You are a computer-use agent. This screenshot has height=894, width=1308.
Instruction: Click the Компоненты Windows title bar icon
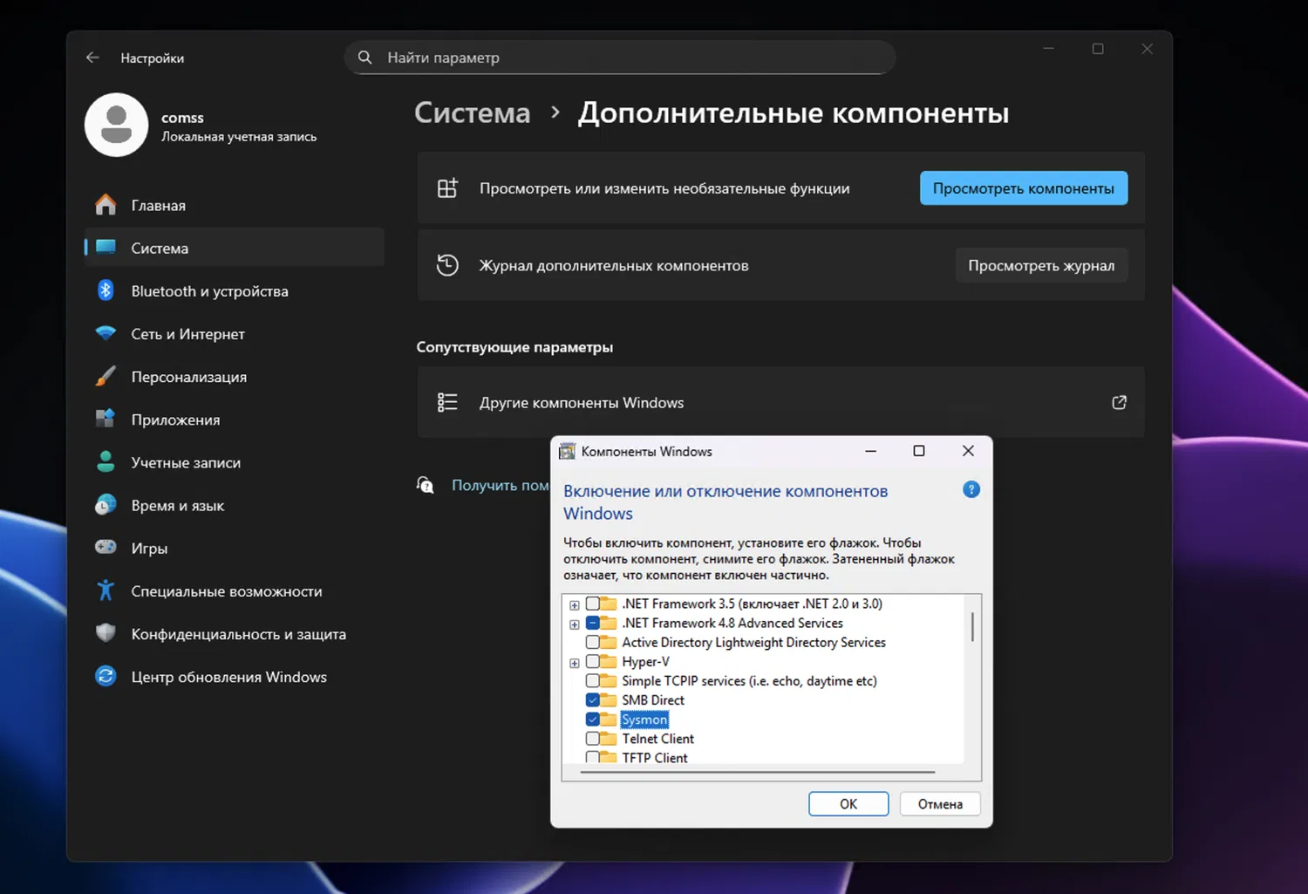click(568, 451)
